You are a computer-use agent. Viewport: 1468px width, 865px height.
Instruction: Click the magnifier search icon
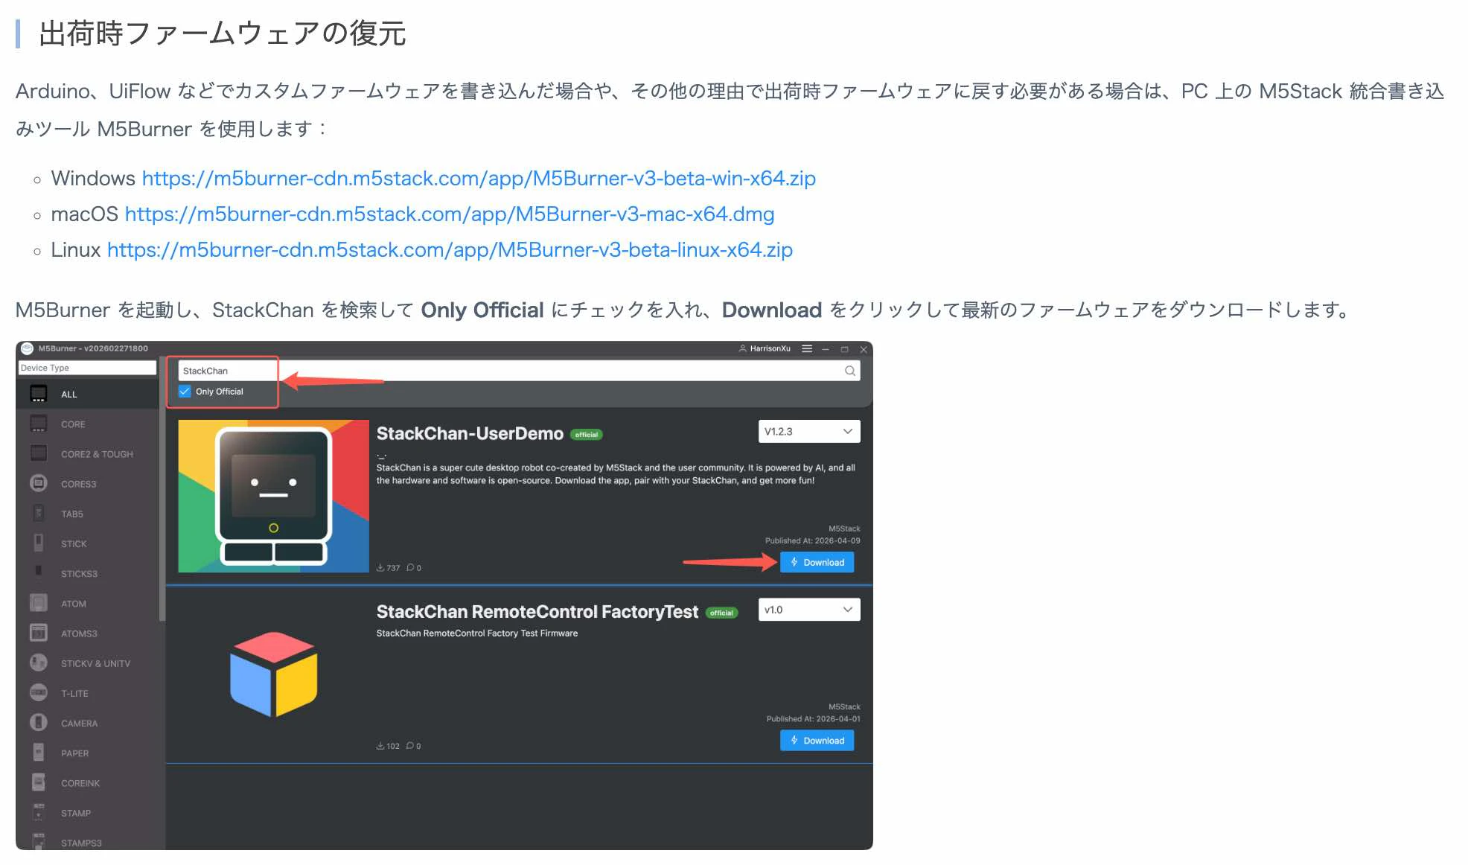point(849,371)
